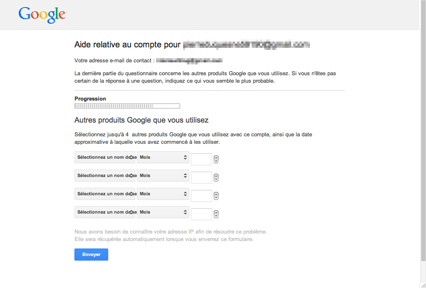
Task: Focus the fourth row year field
Action: (x=202, y=214)
